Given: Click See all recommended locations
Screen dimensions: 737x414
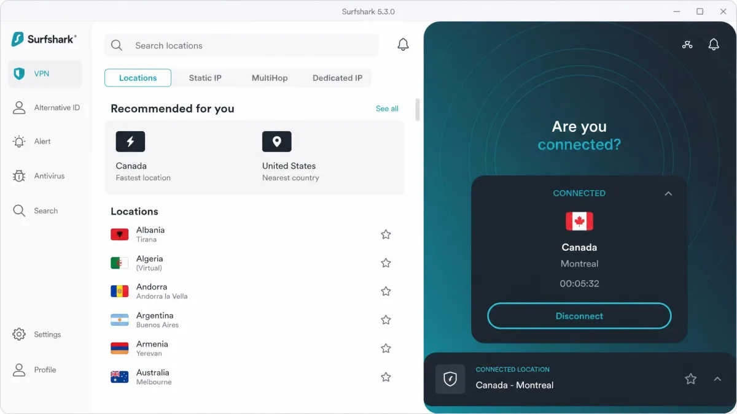Looking at the screenshot, I should pos(387,109).
